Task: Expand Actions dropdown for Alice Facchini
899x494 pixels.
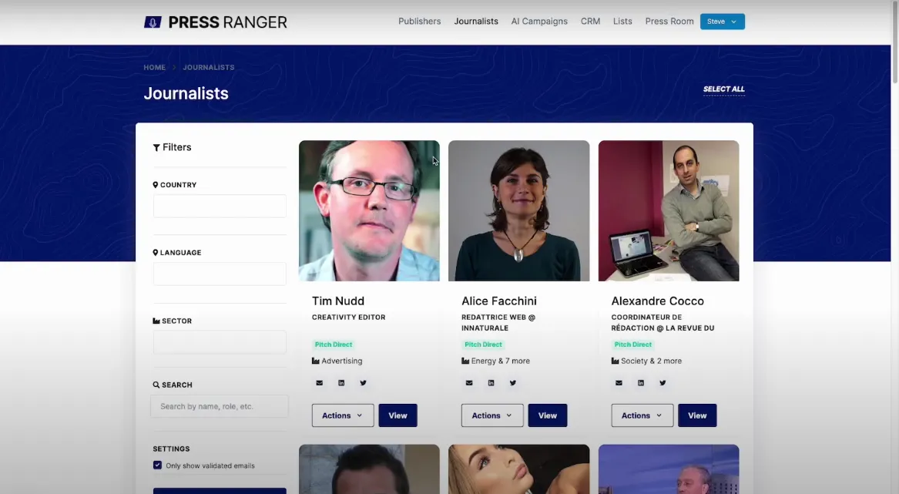Action: (491, 415)
